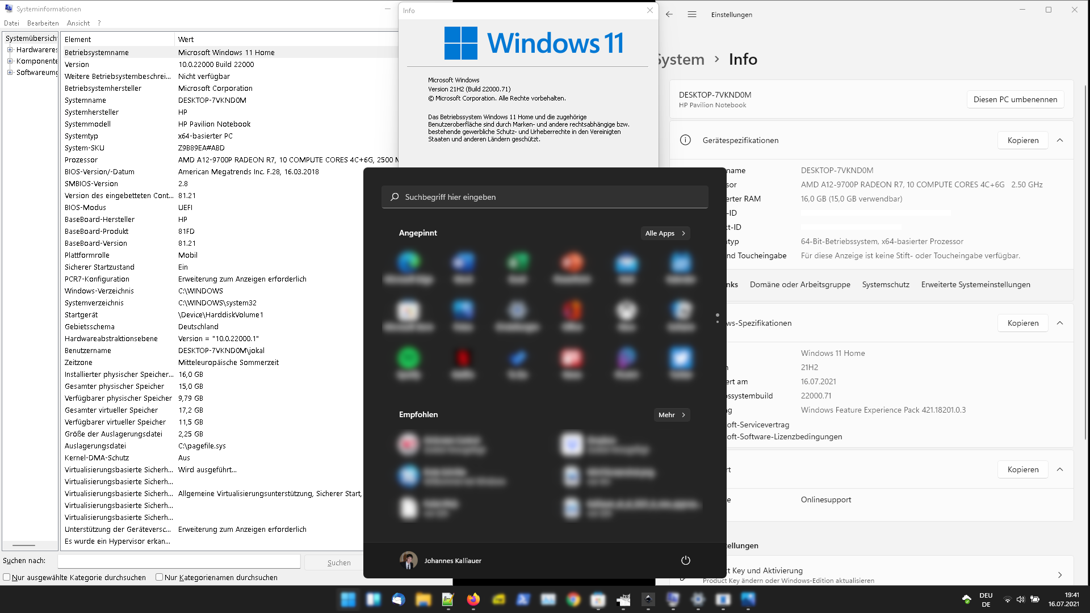This screenshot has width=1090, height=613.
Task: Open Google Chrome from the taskbar
Action: point(572,599)
